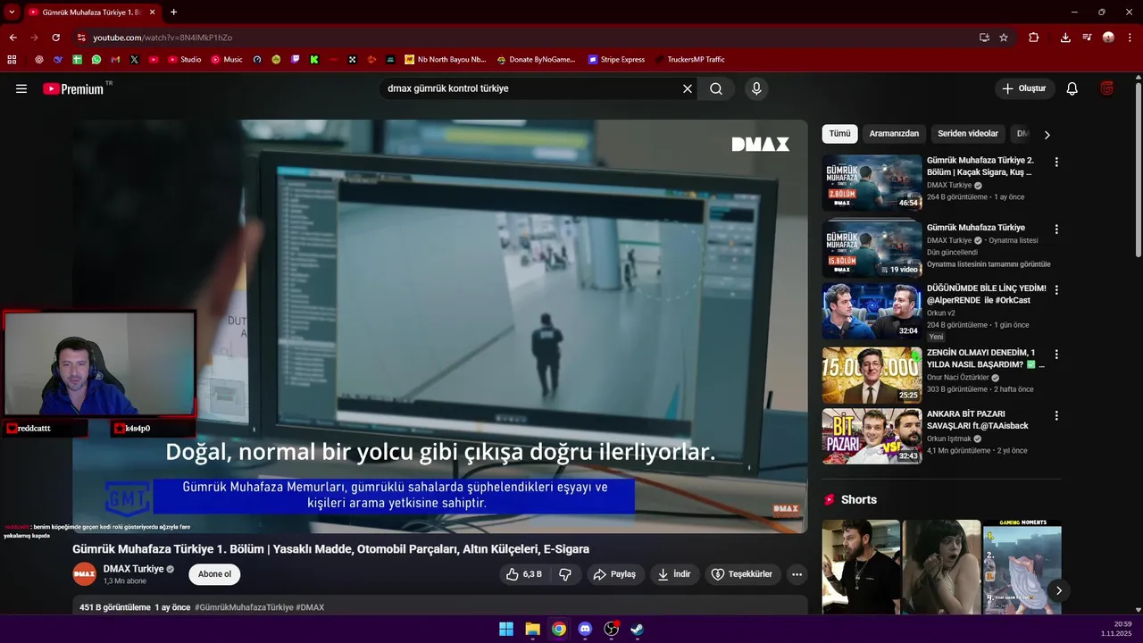Open the TruckersMP Traffic bookmark
Image resolution: width=1143 pixels, height=643 pixels.
(x=689, y=60)
